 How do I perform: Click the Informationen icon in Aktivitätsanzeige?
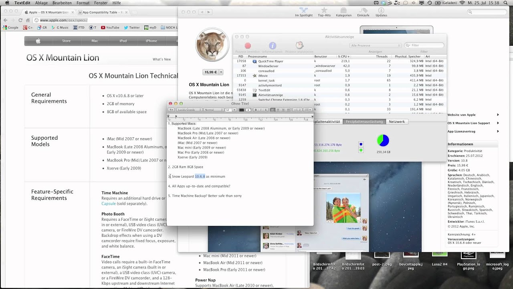(x=273, y=46)
